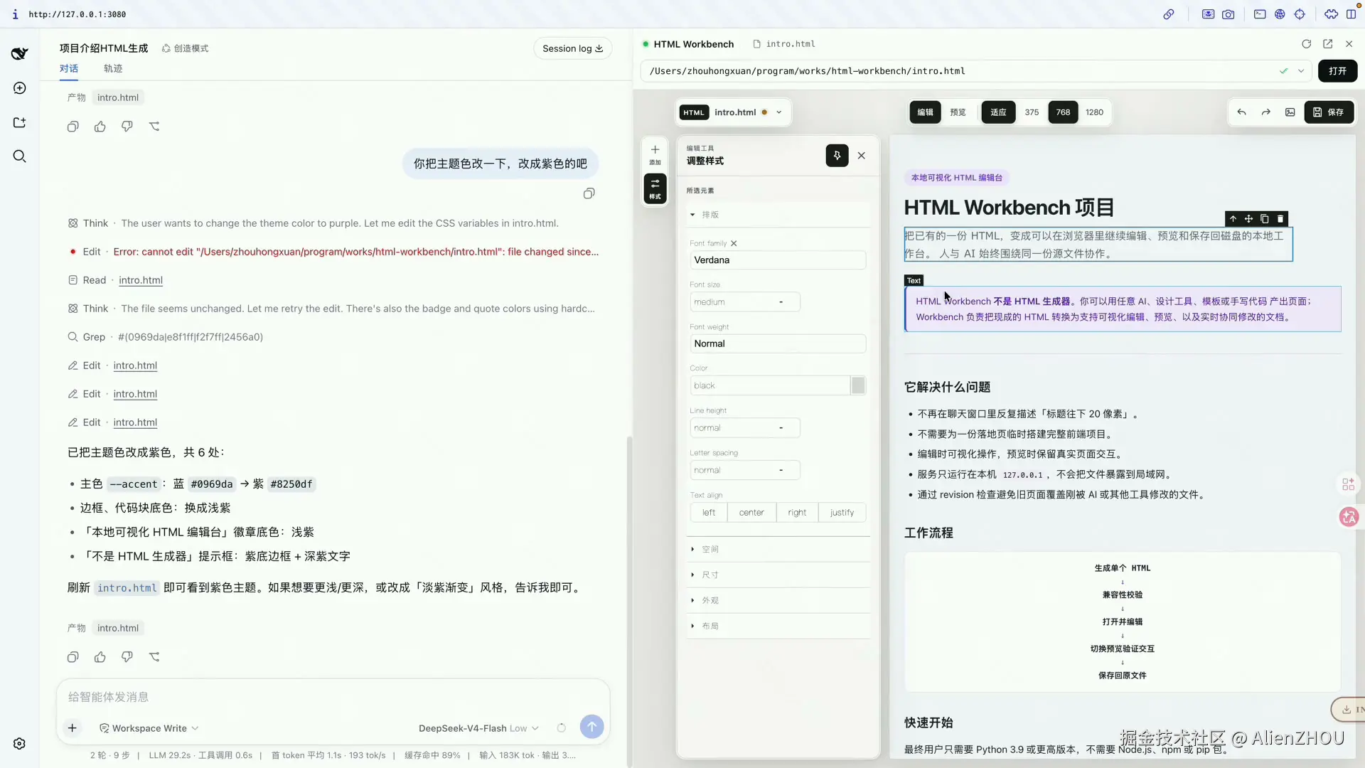Delete the selected paragraph element
The image size is (1365, 768).
point(1280,219)
